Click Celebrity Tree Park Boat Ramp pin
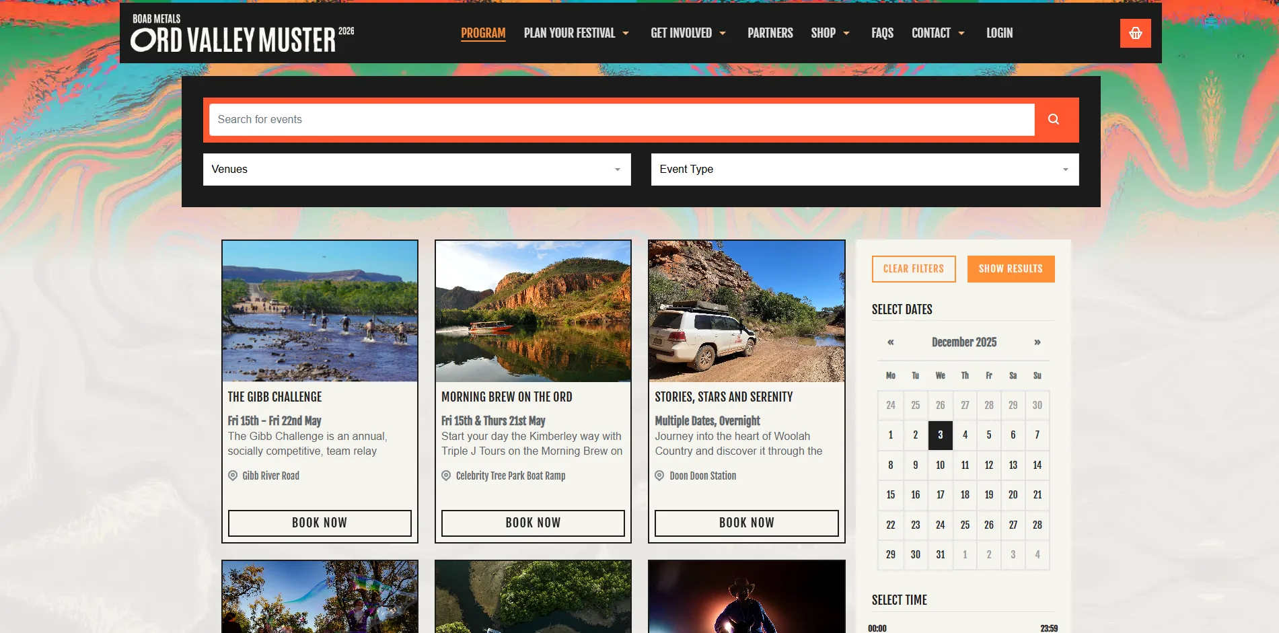Viewport: 1279px width, 633px height. click(x=446, y=476)
